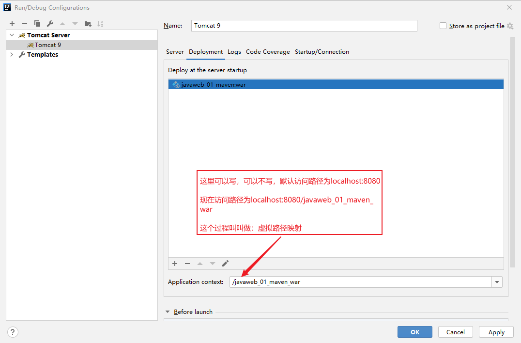
Task: Add a deployment artifact with plus
Action: (175, 264)
